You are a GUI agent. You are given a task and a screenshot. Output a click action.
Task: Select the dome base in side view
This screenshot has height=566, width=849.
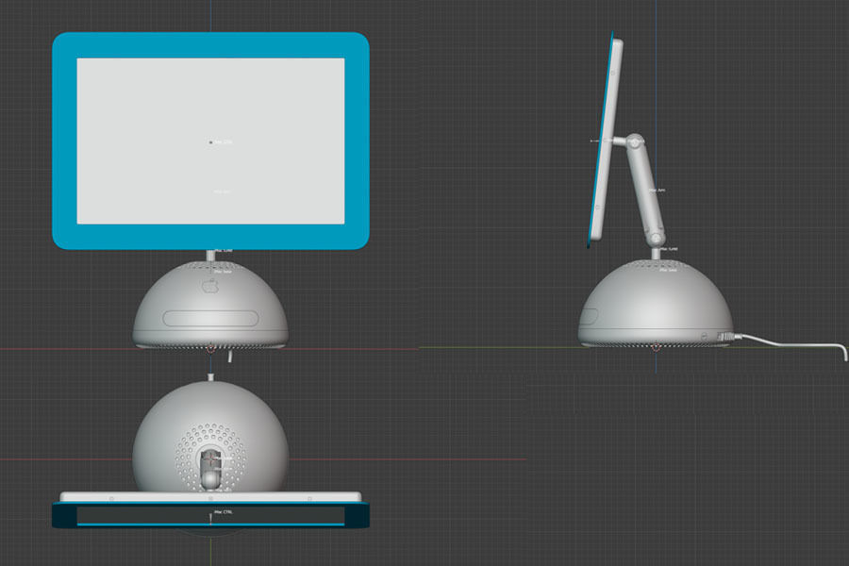(656, 304)
